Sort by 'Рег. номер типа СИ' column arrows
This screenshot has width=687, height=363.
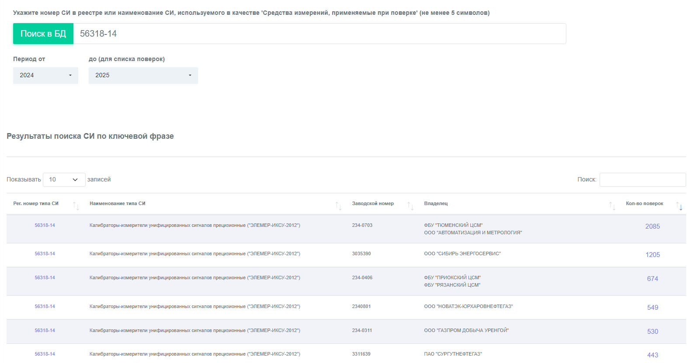[76, 206]
